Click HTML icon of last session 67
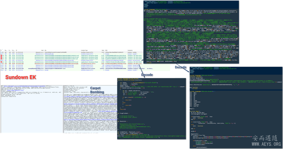Image resolution: width=283 pixels, height=149 pixels. [x=2, y=70]
